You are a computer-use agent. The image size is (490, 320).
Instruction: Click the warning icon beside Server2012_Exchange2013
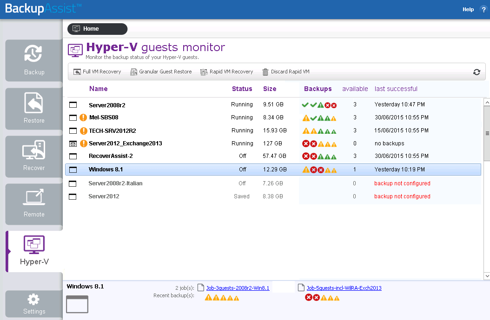coord(83,144)
